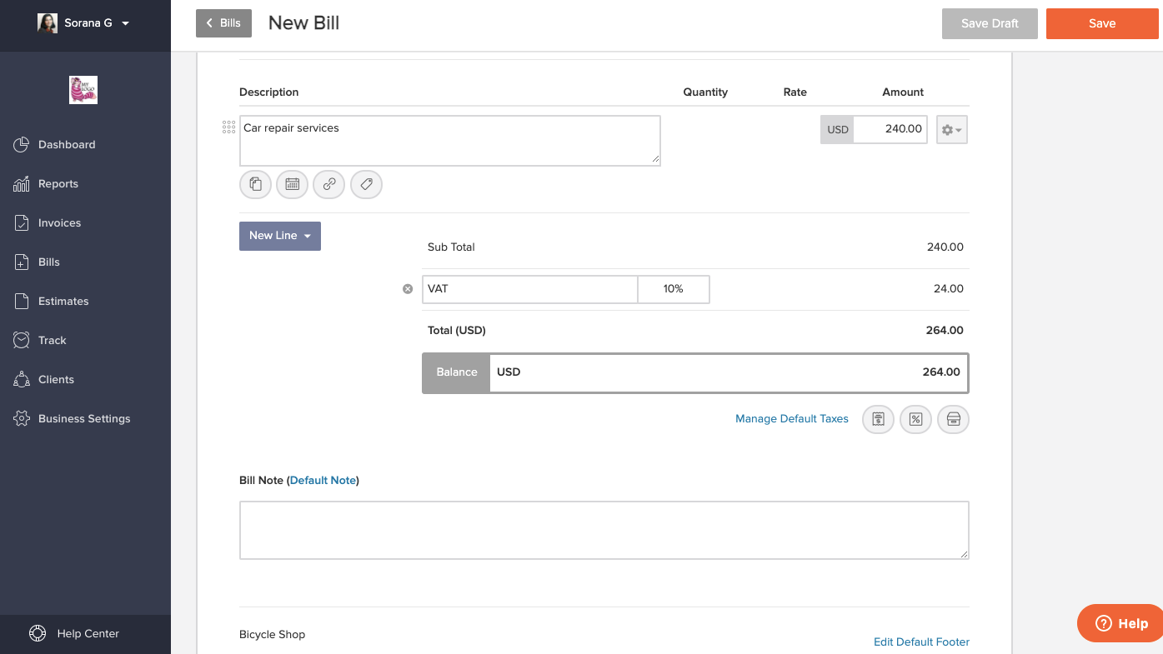
Task: Open the Manage Default Taxes link
Action: (x=791, y=419)
